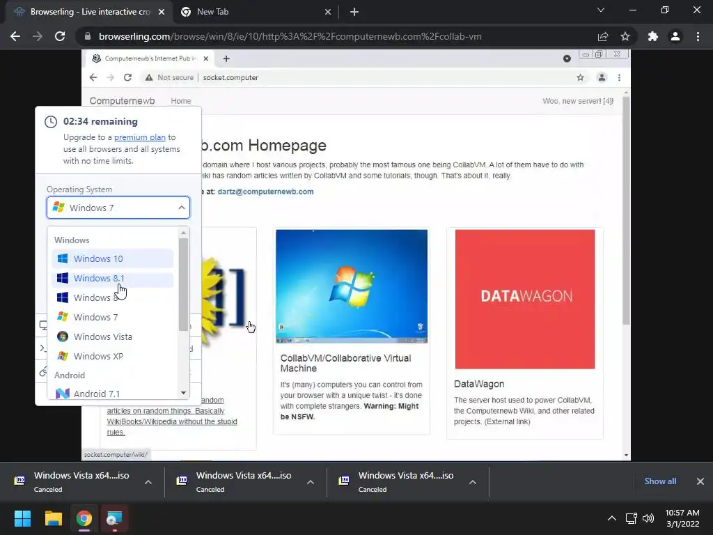Choose Windows Vista from the OS list
The width and height of the screenshot is (713, 535).
112,336
